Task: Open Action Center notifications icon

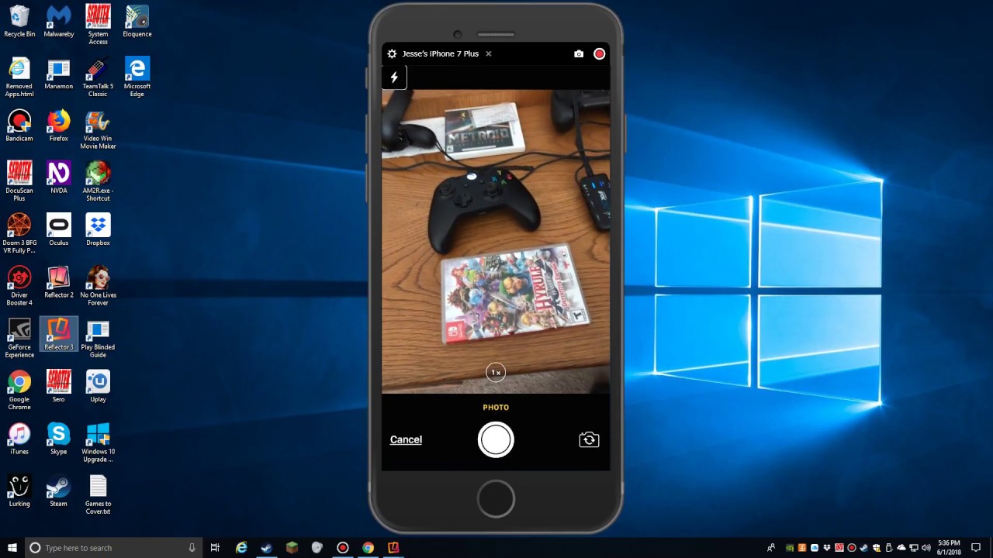Action: pyautogui.click(x=976, y=547)
